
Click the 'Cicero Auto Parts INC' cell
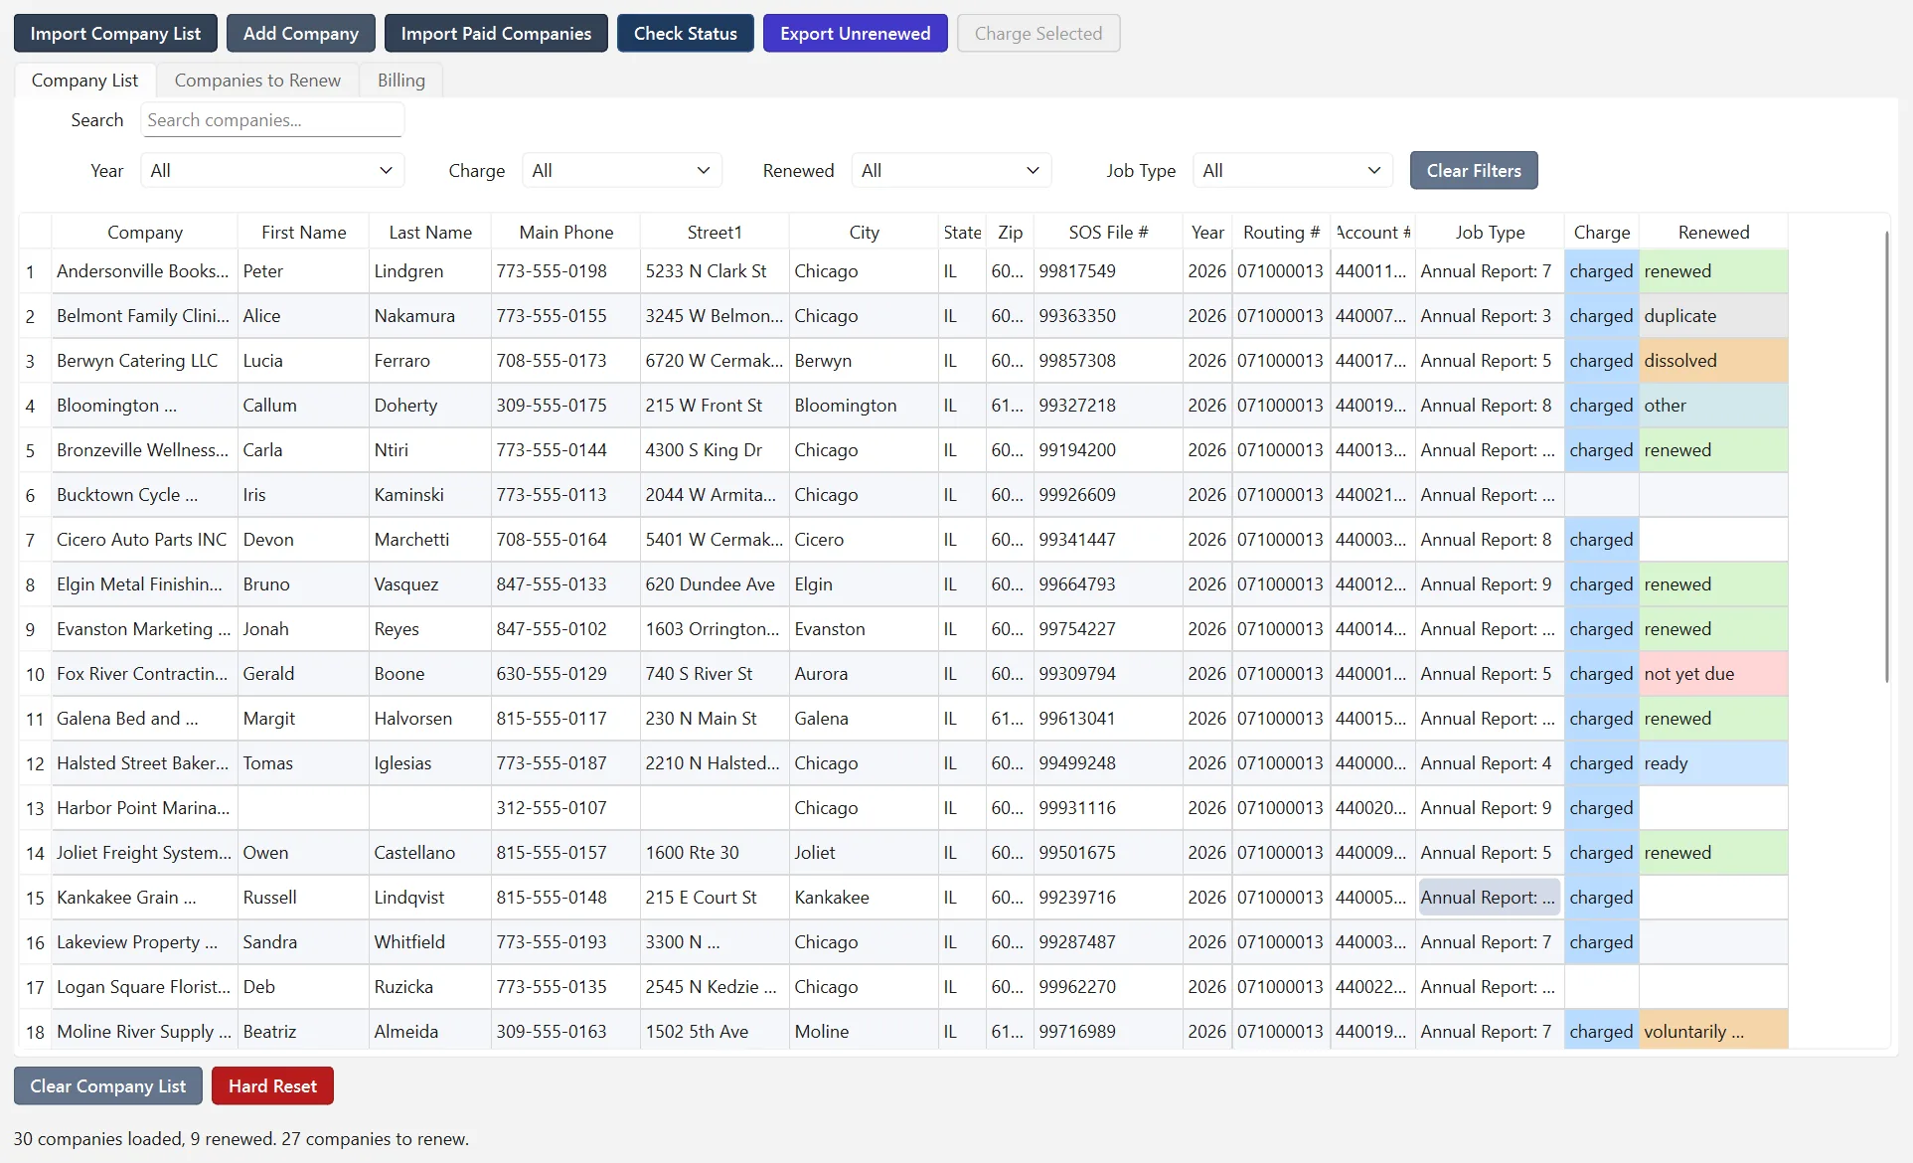[144, 540]
